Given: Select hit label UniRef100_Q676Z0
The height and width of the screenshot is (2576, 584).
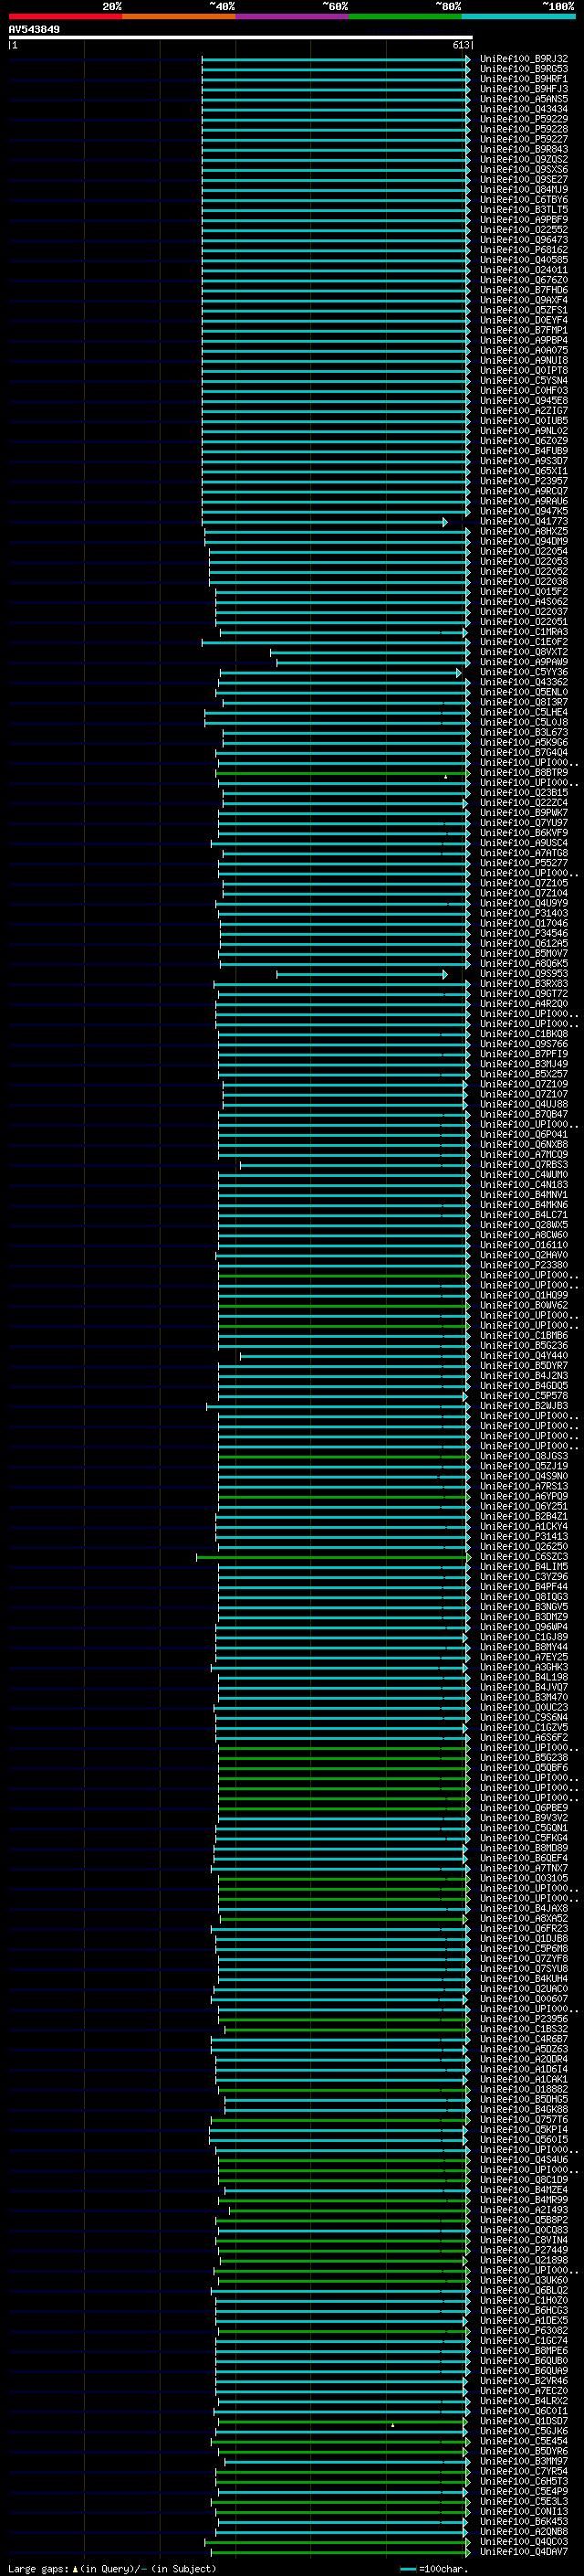Looking at the screenshot, I should tap(523, 280).
